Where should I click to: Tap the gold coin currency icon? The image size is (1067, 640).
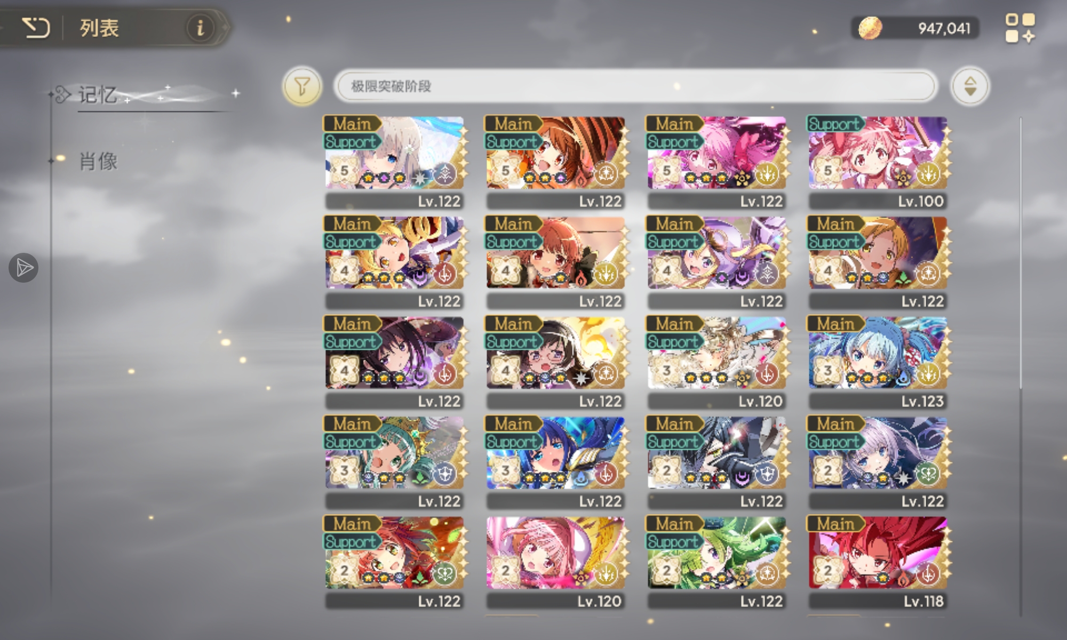click(x=870, y=28)
